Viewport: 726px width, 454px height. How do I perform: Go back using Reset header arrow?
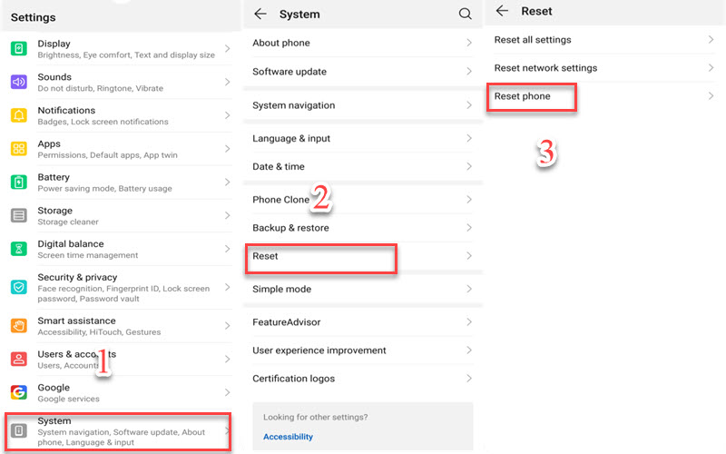pyautogui.click(x=502, y=12)
